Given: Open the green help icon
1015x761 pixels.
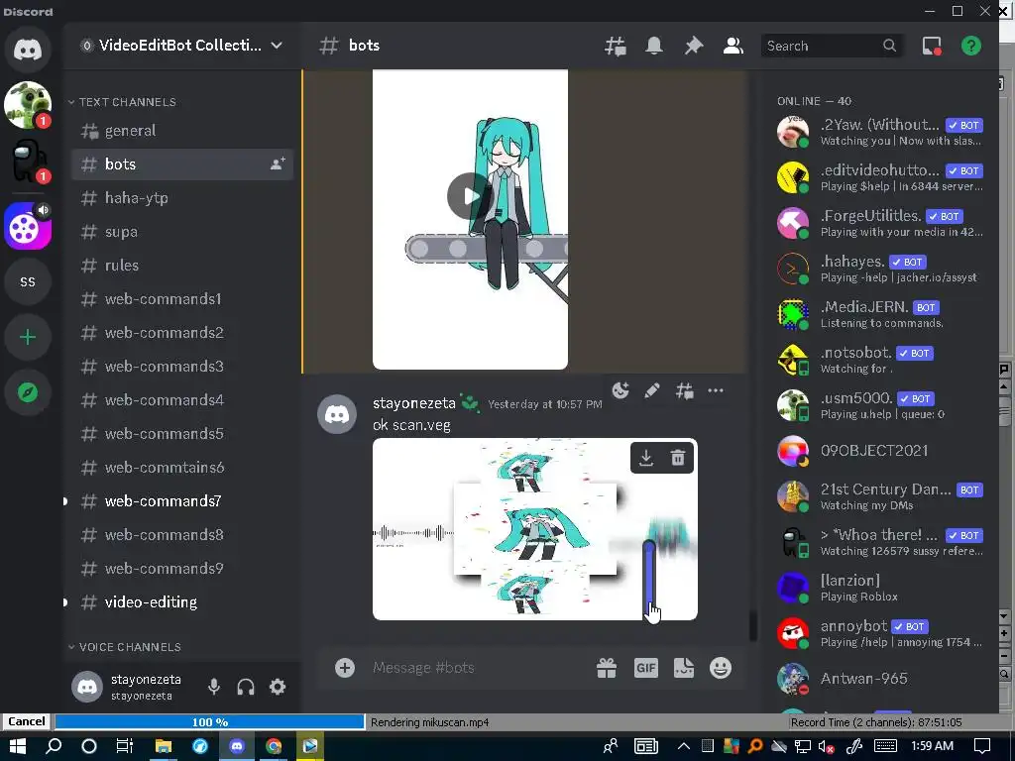Looking at the screenshot, I should tap(971, 46).
